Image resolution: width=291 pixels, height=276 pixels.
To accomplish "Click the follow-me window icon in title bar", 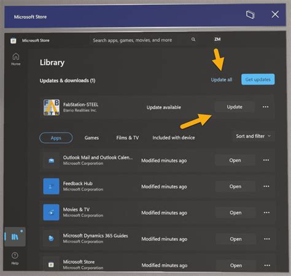I will tap(250, 15).
